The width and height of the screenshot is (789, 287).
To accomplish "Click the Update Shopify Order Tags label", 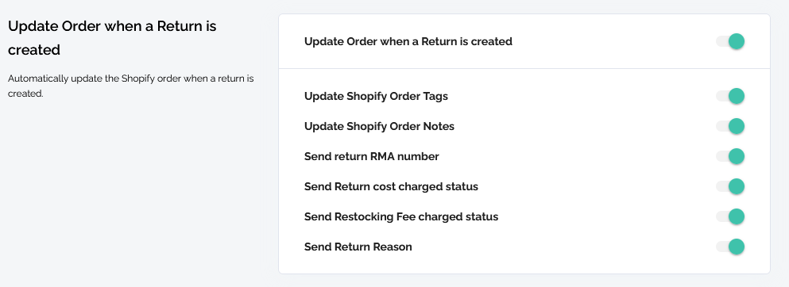I will coord(376,96).
